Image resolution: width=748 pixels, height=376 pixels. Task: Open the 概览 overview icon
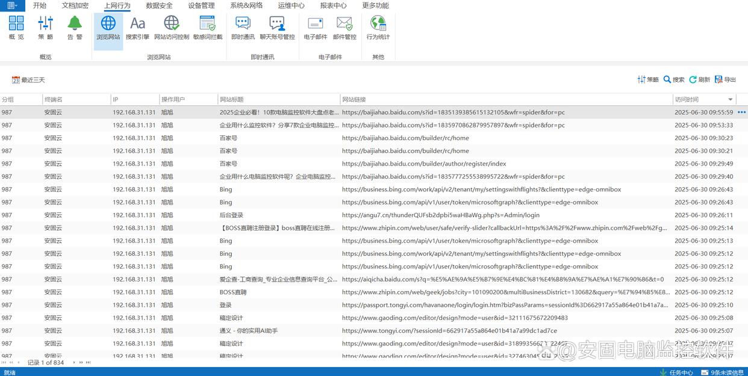pyautogui.click(x=16, y=28)
